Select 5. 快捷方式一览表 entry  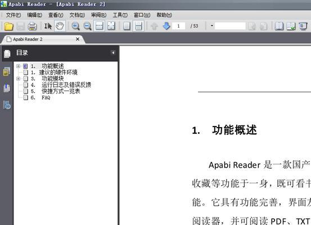(55, 92)
